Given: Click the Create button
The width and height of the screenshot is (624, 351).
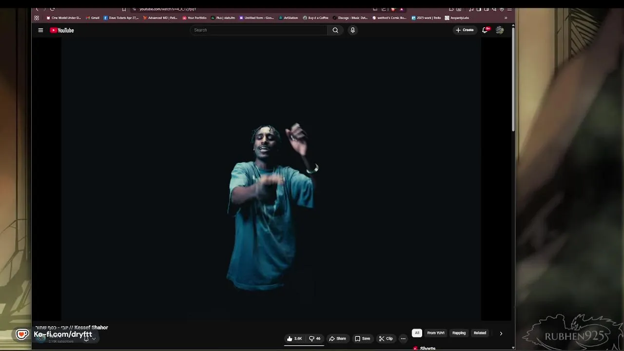Looking at the screenshot, I should [x=465, y=30].
